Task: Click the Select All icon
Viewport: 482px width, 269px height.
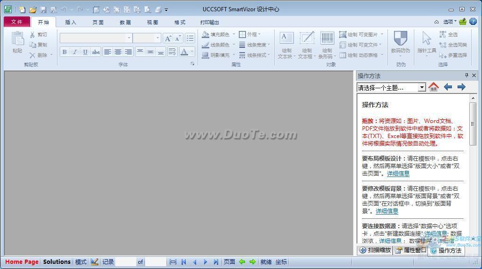Action: coord(442,34)
